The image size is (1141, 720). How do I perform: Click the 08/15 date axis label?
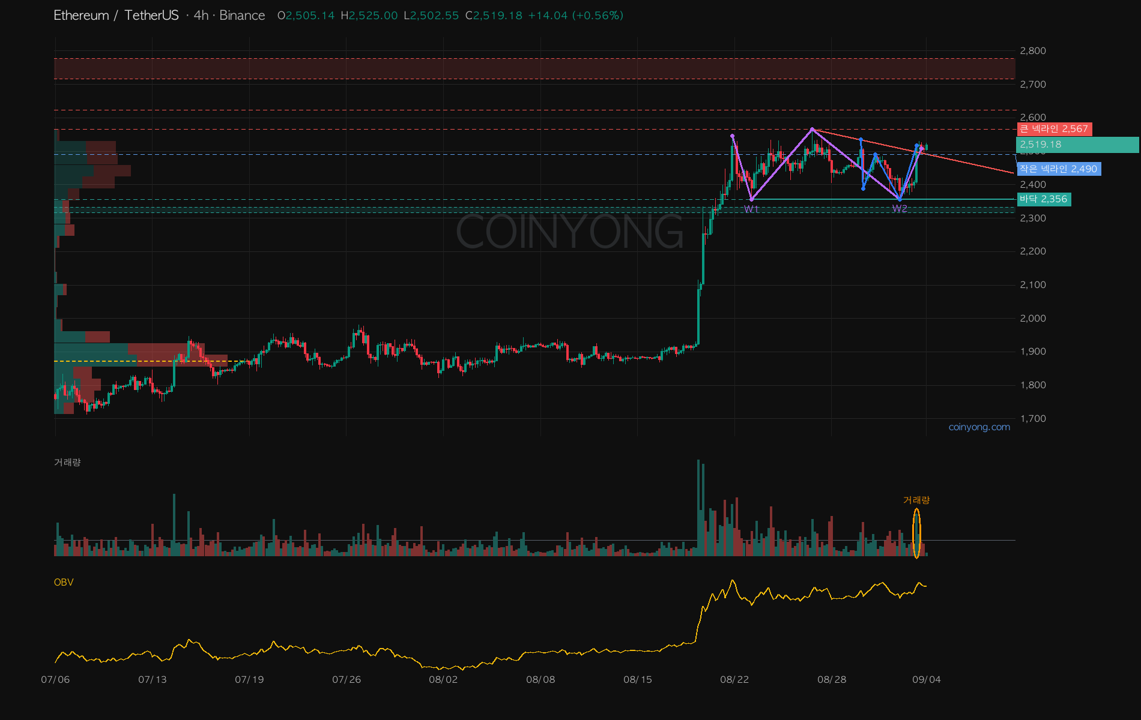point(638,680)
